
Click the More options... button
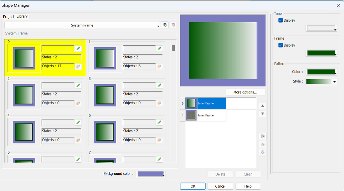245,92
